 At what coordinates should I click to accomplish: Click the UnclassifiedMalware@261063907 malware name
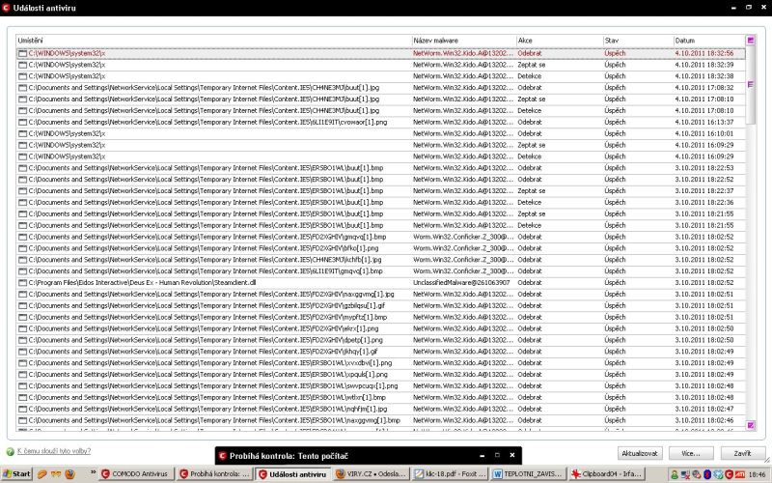[461, 283]
